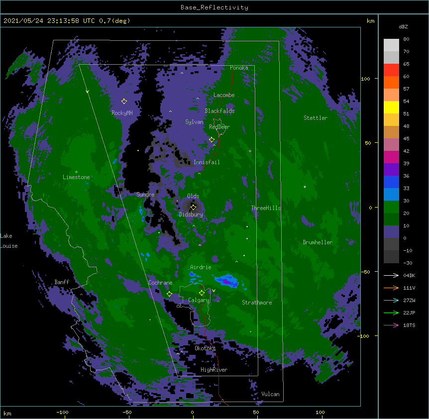Click the Base_Reflectivity title

coord(214,7)
